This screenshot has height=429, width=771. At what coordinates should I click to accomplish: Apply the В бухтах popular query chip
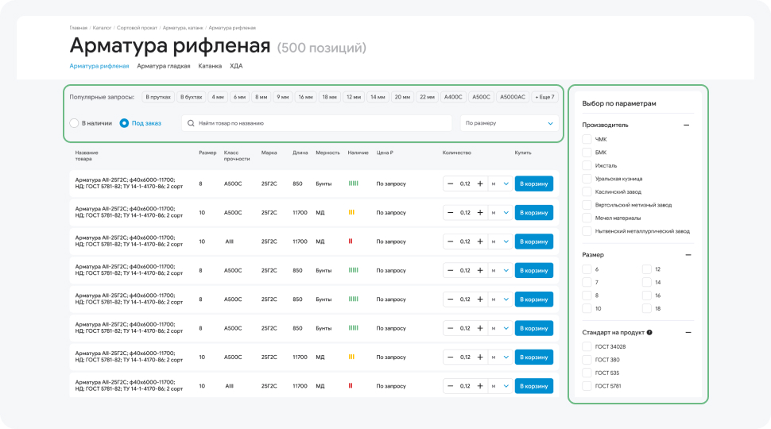pos(191,97)
